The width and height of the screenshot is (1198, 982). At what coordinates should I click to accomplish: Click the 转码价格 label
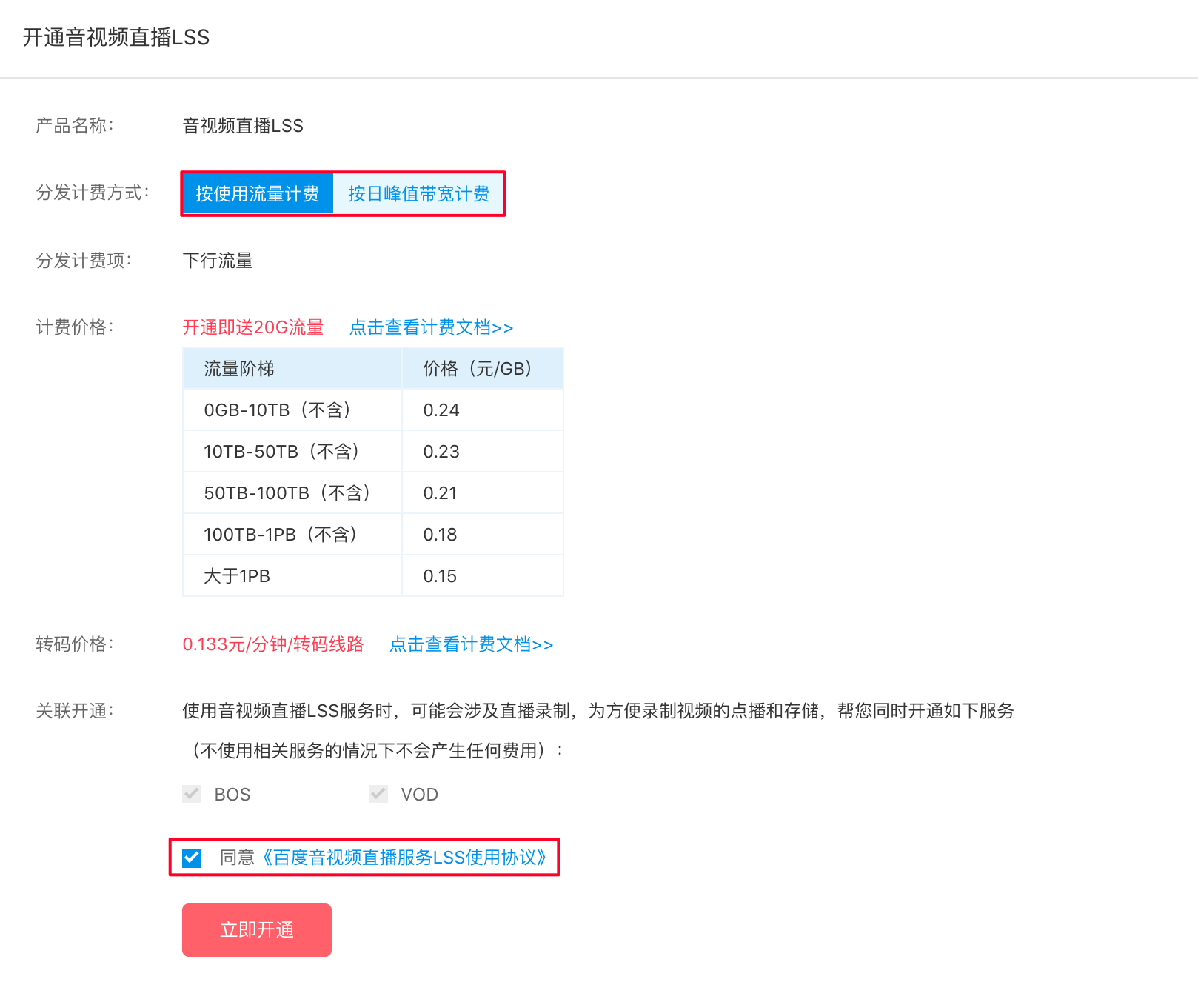(75, 644)
